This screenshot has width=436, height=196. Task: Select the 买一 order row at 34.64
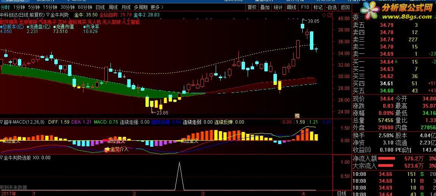394,62
